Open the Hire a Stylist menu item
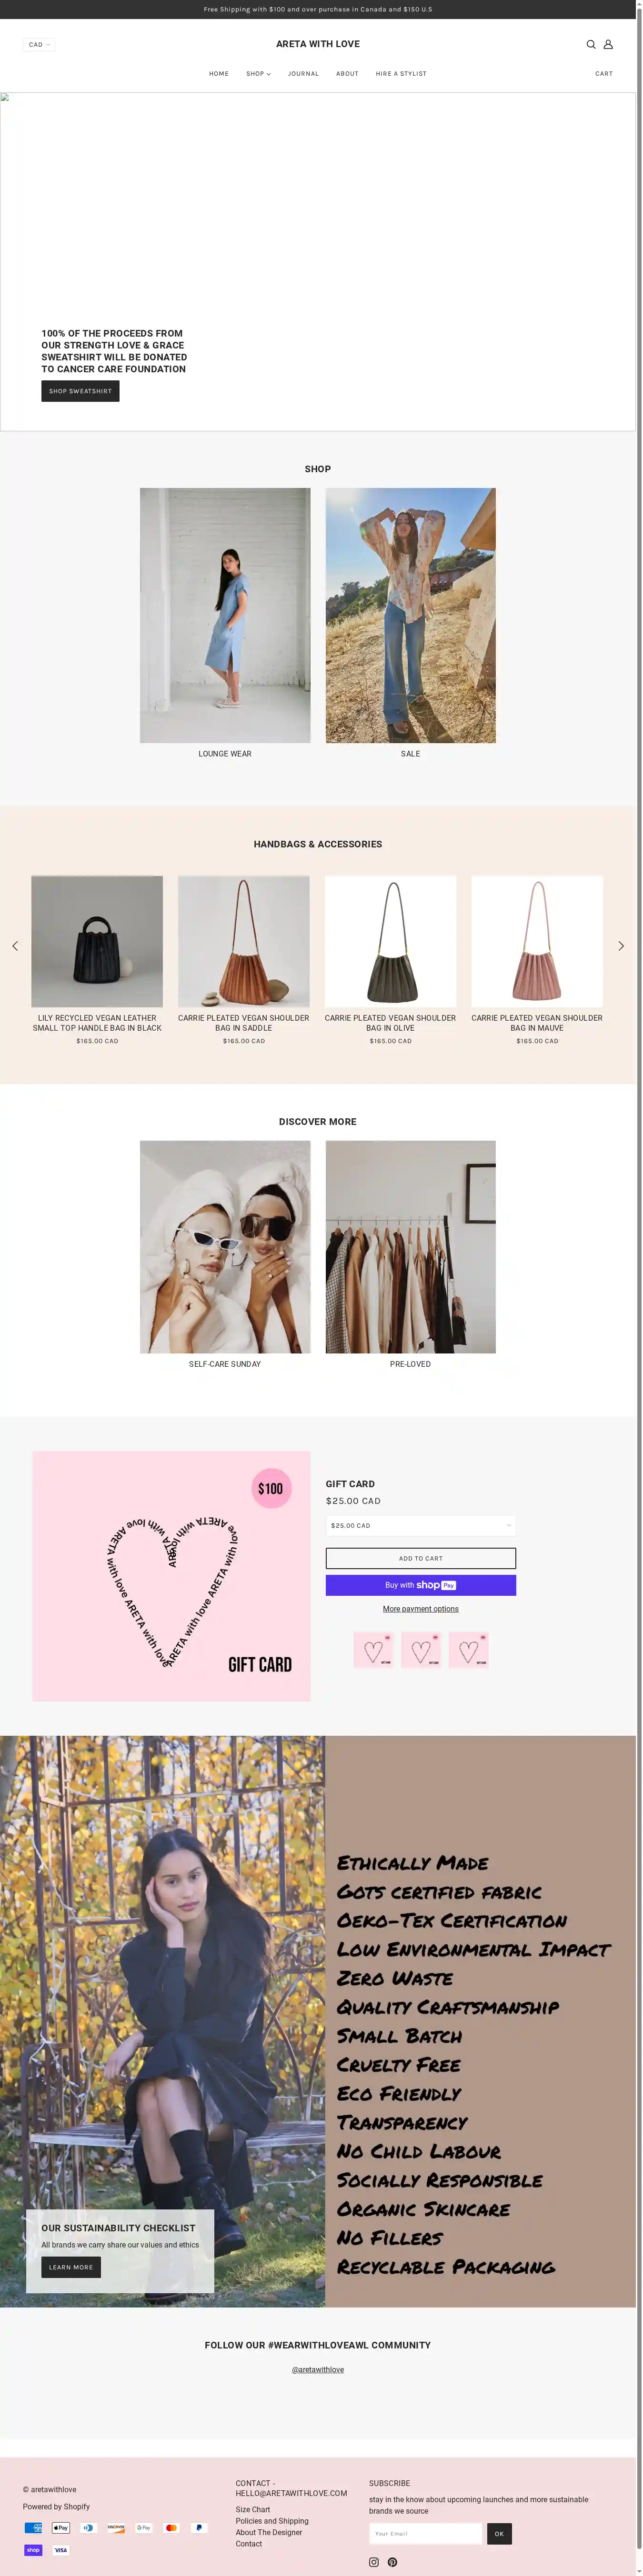The height and width of the screenshot is (2576, 643). coord(401,73)
